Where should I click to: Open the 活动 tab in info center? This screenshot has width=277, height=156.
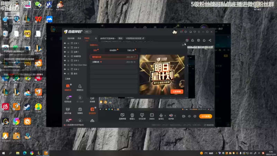point(95,50)
